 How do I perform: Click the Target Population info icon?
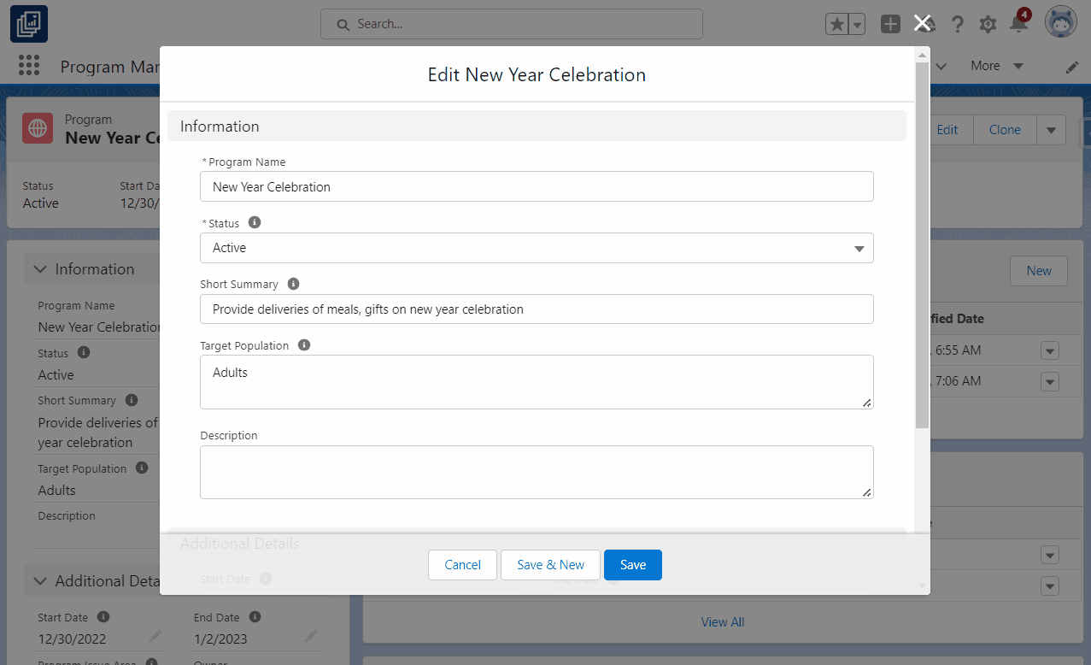click(x=304, y=344)
